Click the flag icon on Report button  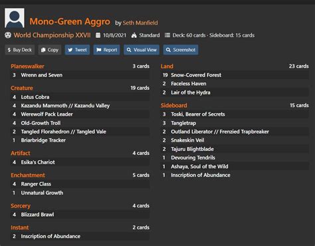[x=99, y=50]
